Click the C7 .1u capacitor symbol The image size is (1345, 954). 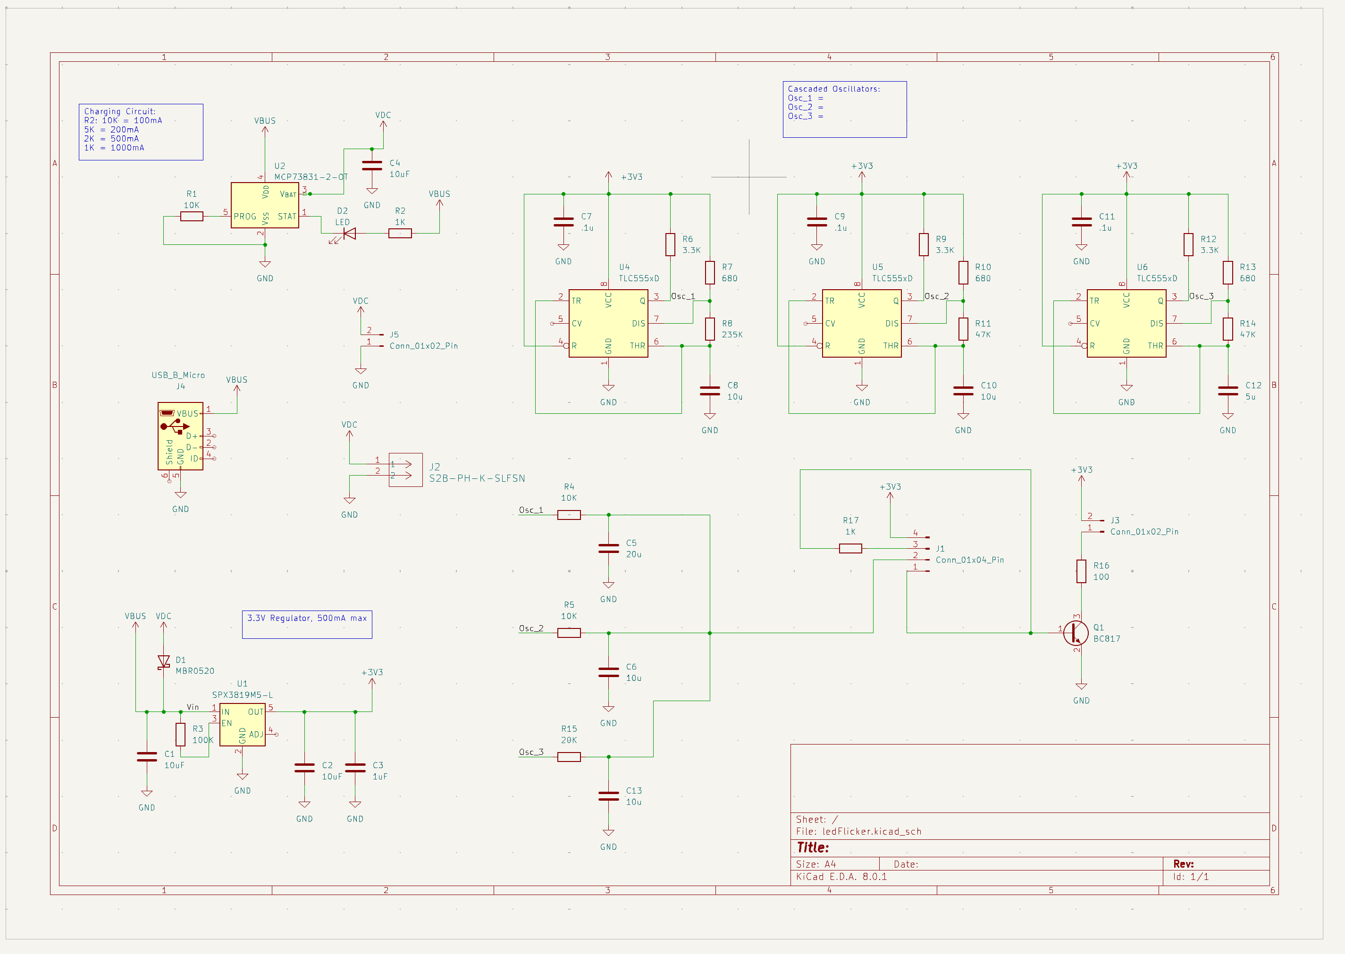(x=563, y=222)
